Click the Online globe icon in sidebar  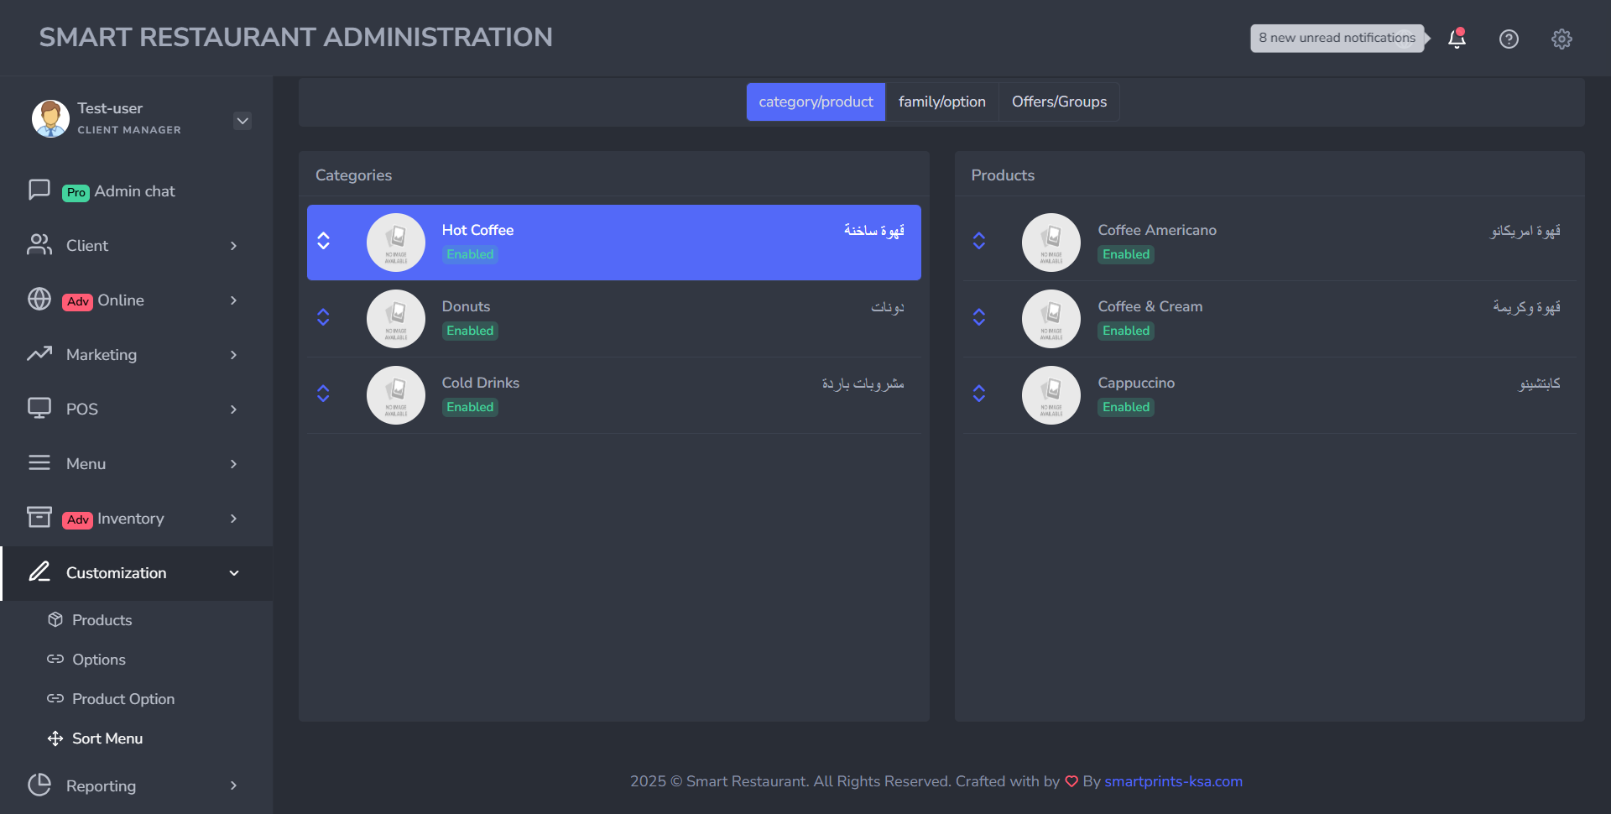pyautogui.click(x=39, y=299)
